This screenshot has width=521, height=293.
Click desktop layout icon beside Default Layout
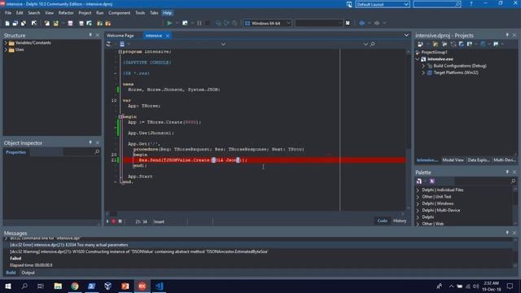349,4
